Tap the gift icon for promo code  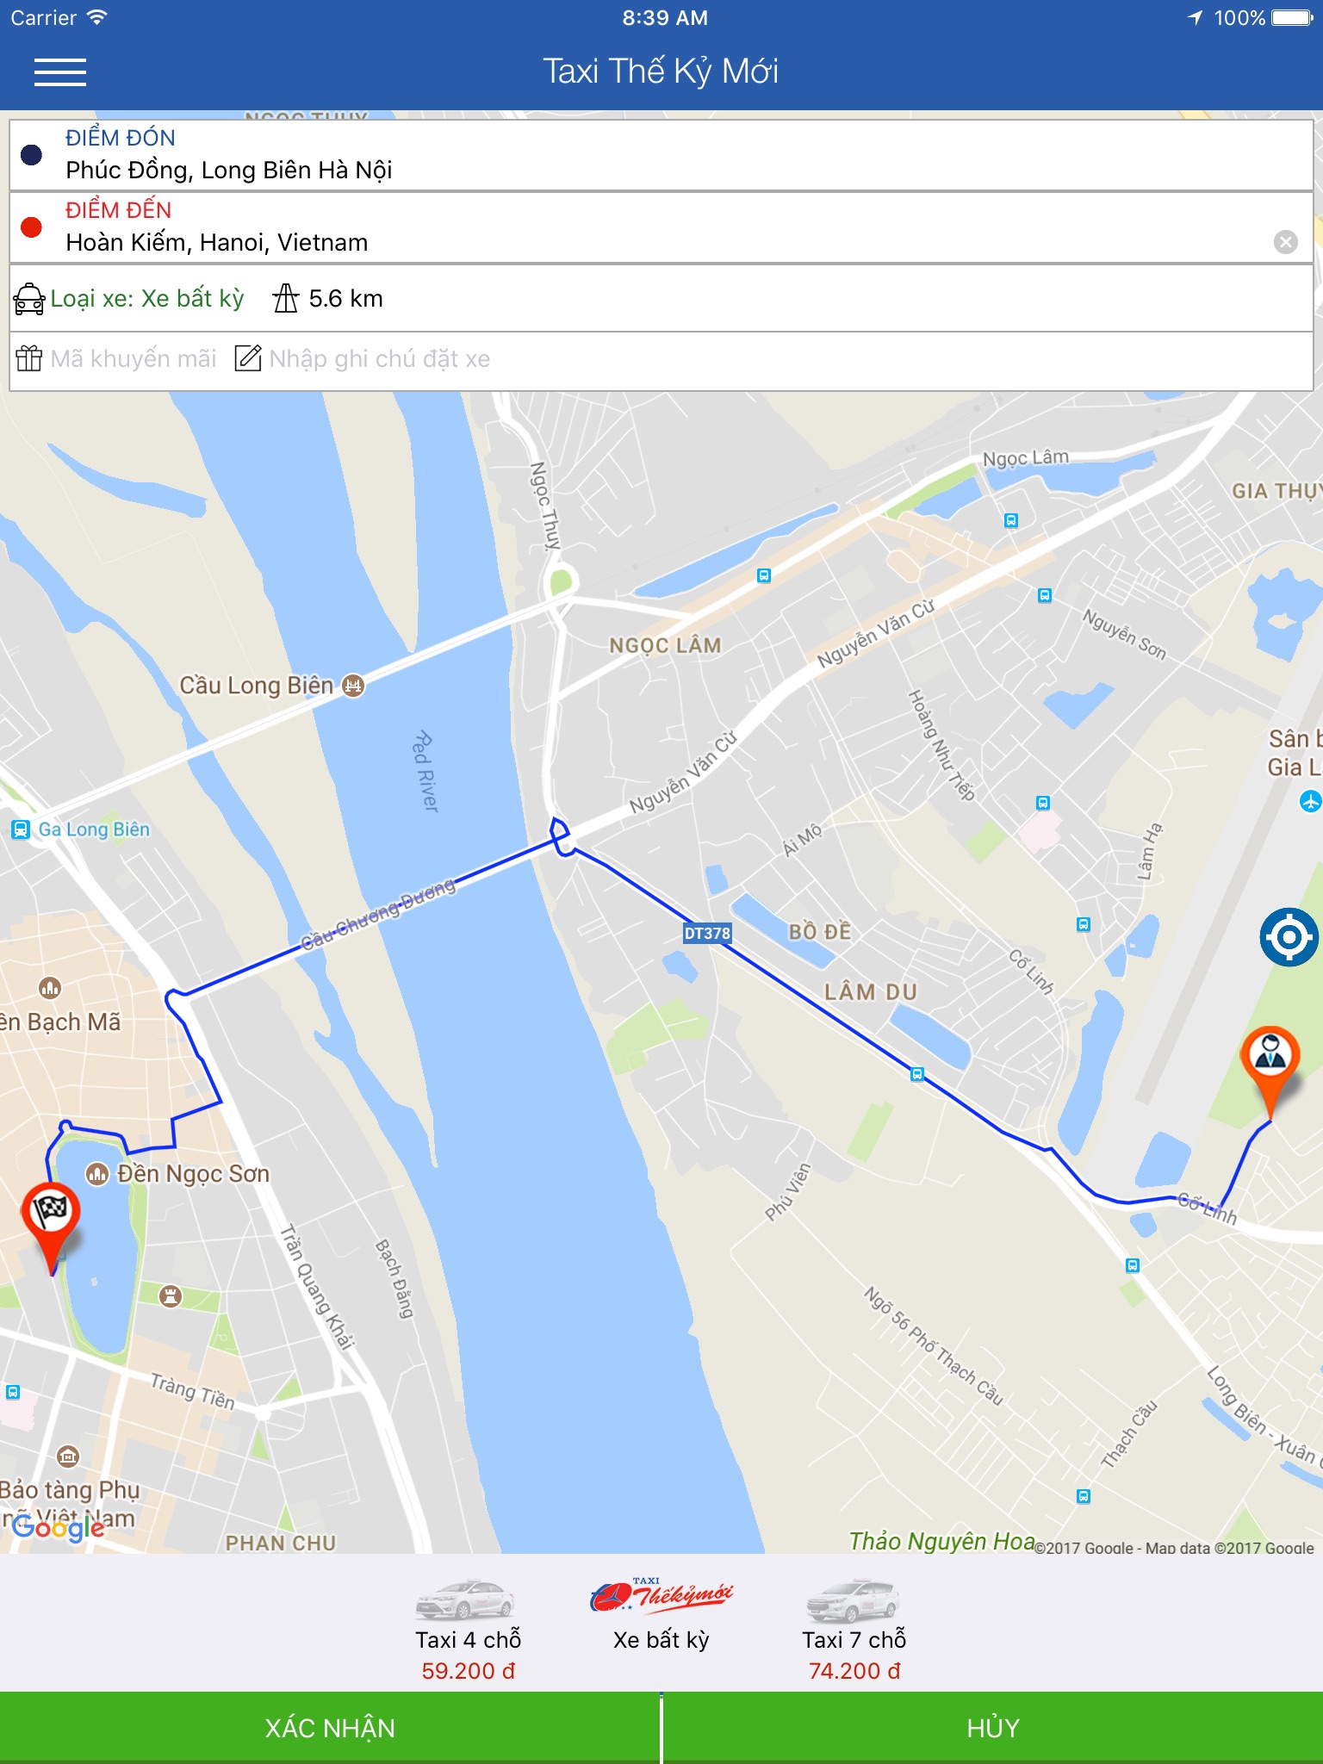pyautogui.click(x=28, y=358)
